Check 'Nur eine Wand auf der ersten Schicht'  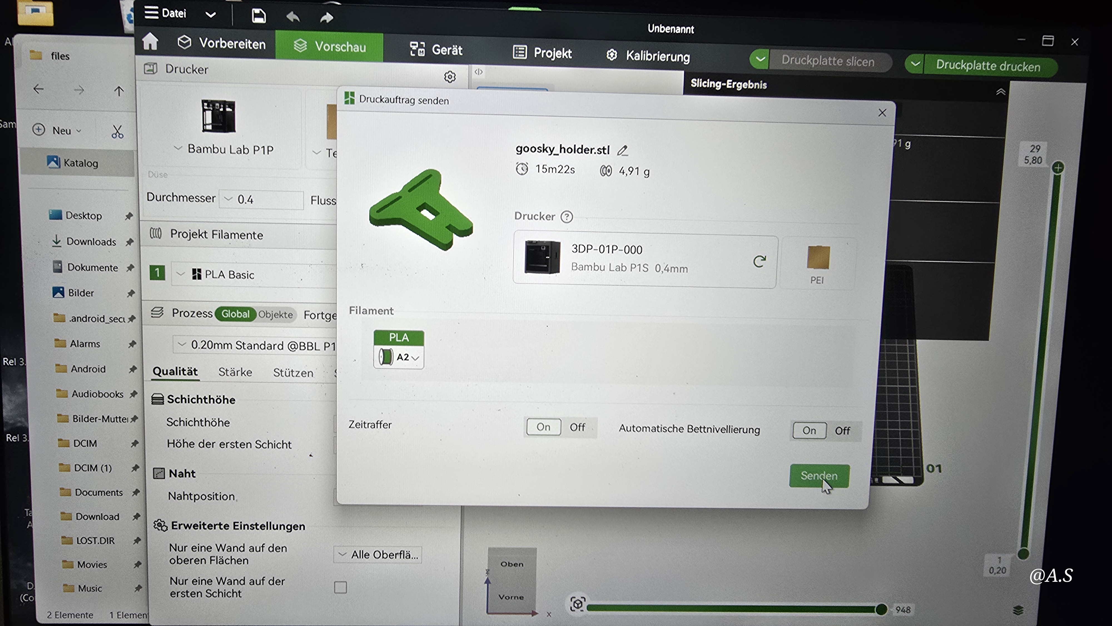340,587
